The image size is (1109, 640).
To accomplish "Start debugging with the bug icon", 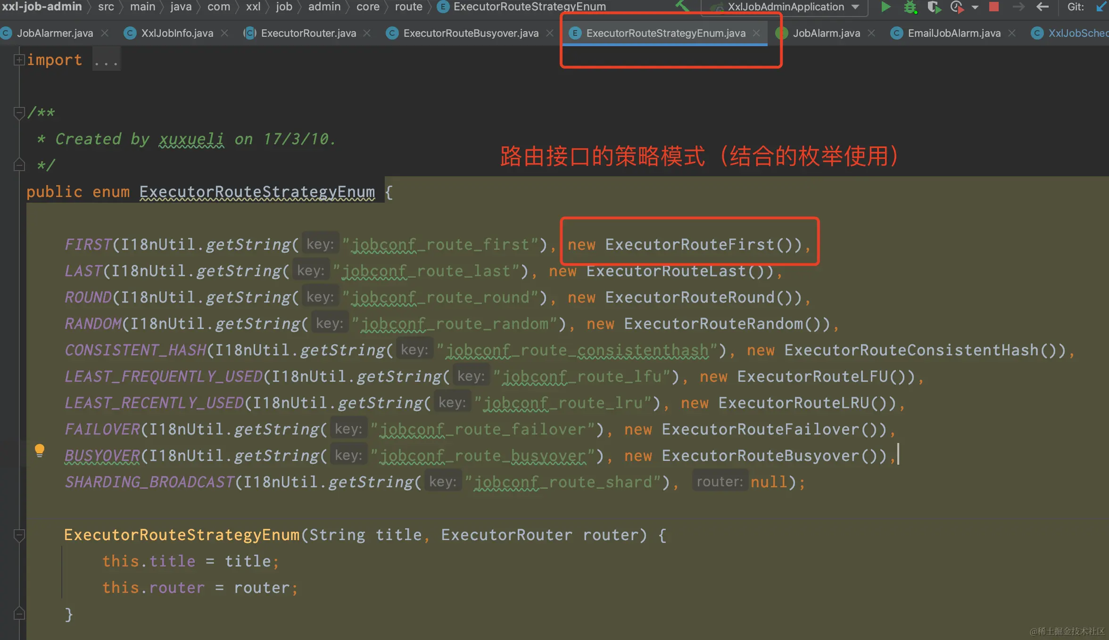I will click(910, 7).
